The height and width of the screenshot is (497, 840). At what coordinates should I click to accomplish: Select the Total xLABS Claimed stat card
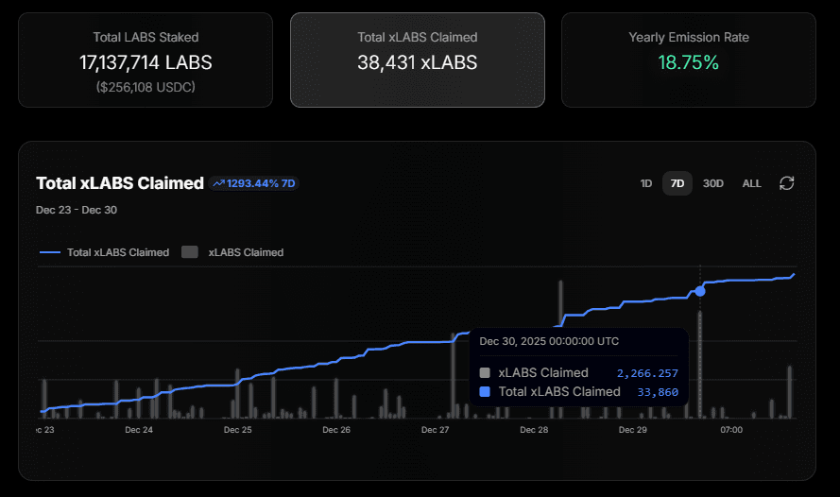coord(418,60)
